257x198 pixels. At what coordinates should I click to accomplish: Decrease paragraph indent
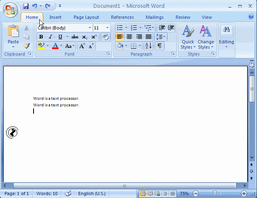click(162, 28)
